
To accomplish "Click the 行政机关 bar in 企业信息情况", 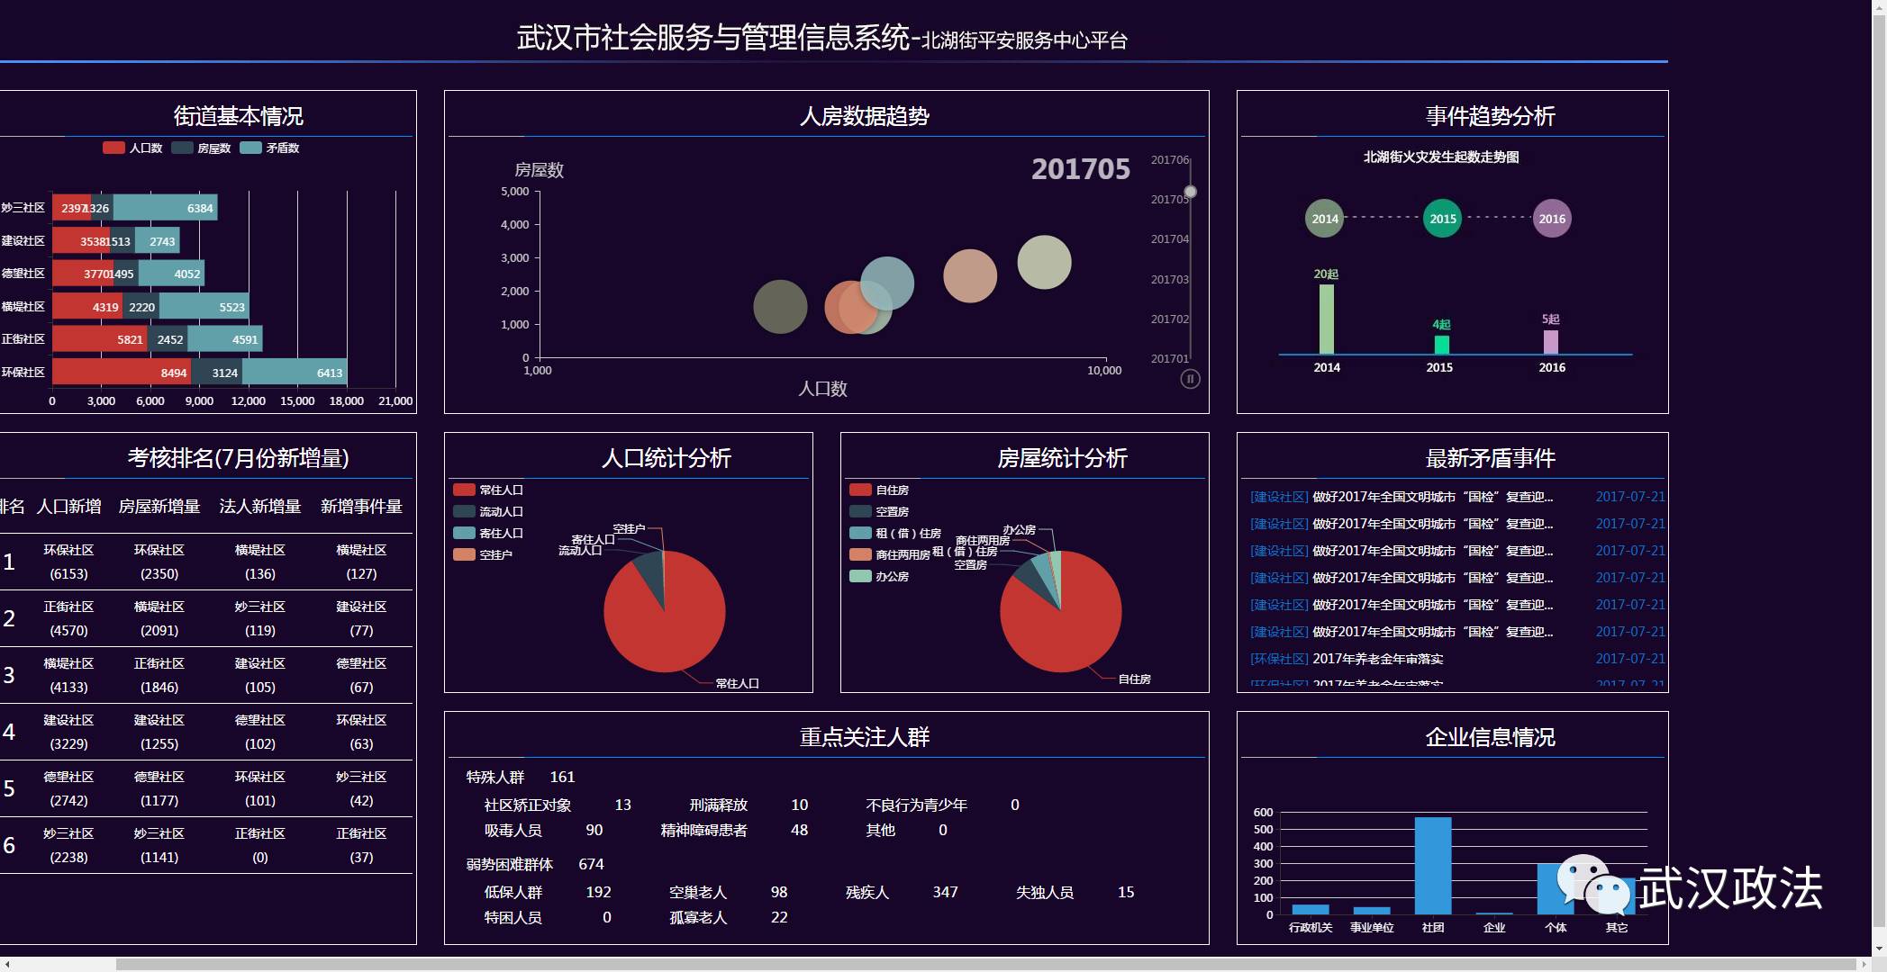I will pyautogui.click(x=1311, y=910).
